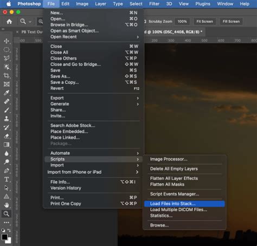Viewport: 257px width, 246px height.
Task: Toggle the Scrubby Zoom checkbox
Action: [145, 22]
